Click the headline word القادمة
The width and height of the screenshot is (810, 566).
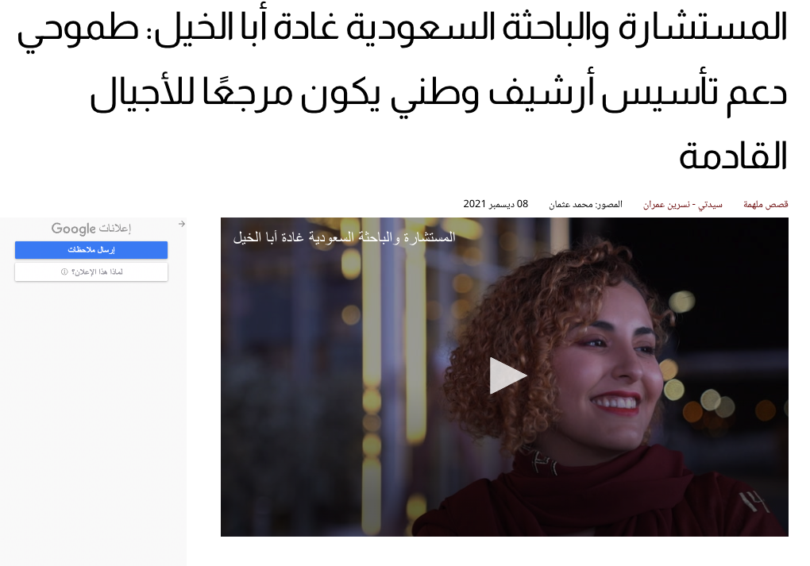click(733, 156)
